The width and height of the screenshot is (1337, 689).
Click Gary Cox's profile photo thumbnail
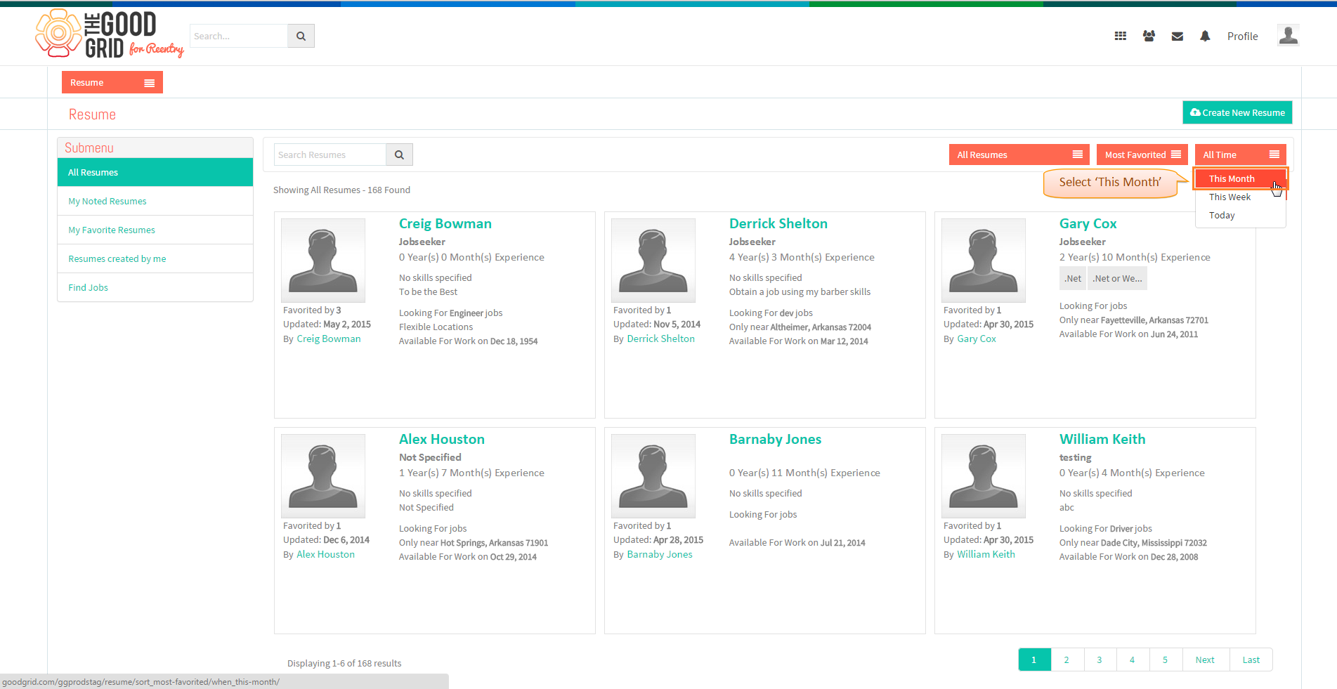click(x=984, y=260)
